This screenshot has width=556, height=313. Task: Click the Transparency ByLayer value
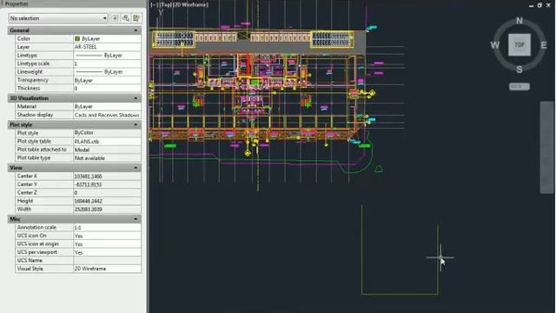tap(107, 80)
